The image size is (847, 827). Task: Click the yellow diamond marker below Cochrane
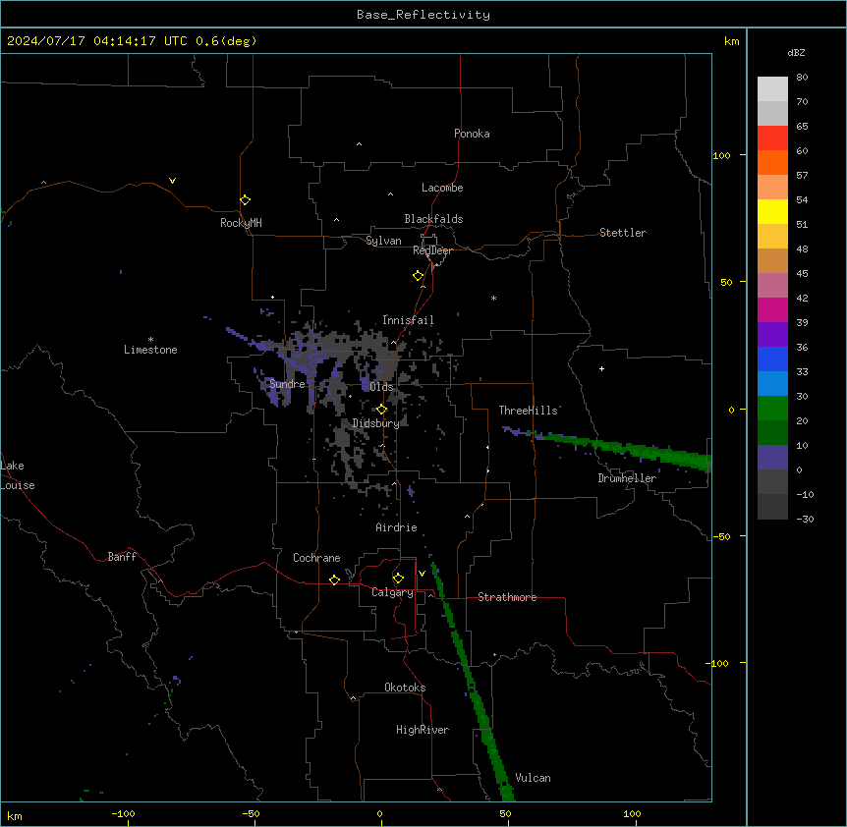point(334,579)
